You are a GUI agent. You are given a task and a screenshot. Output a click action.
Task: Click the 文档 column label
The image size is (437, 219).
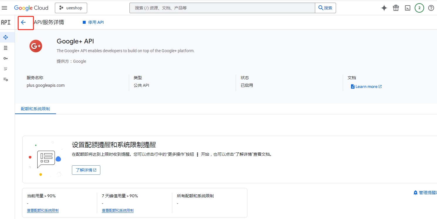[352, 78]
